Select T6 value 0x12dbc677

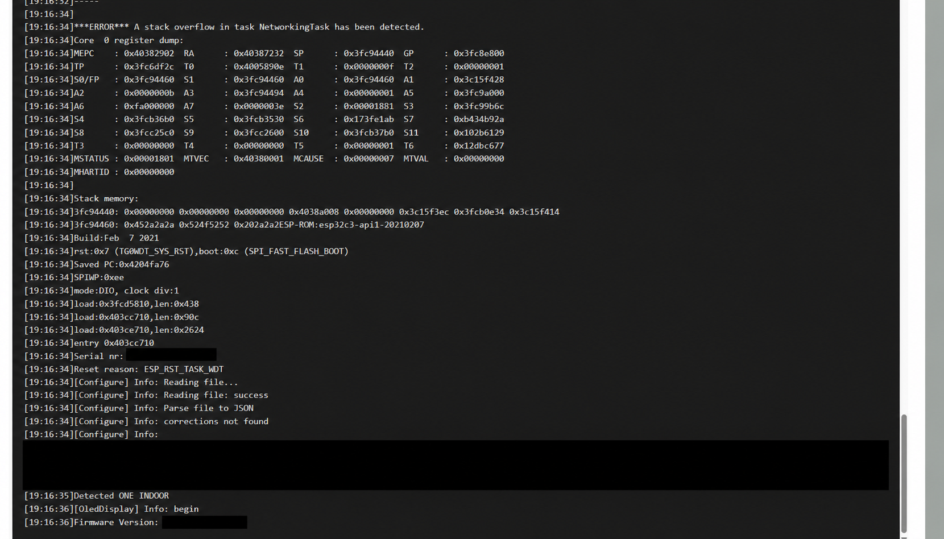pos(479,146)
